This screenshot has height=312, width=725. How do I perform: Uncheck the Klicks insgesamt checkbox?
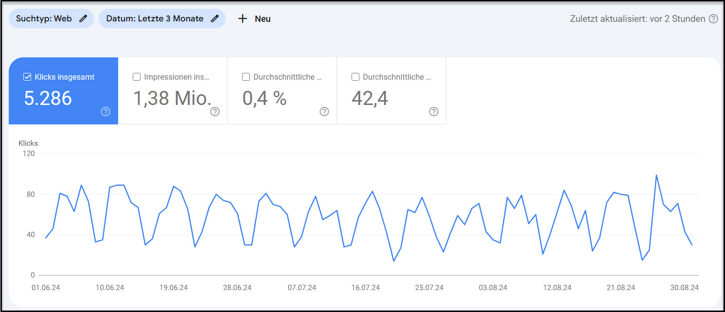[x=27, y=77]
